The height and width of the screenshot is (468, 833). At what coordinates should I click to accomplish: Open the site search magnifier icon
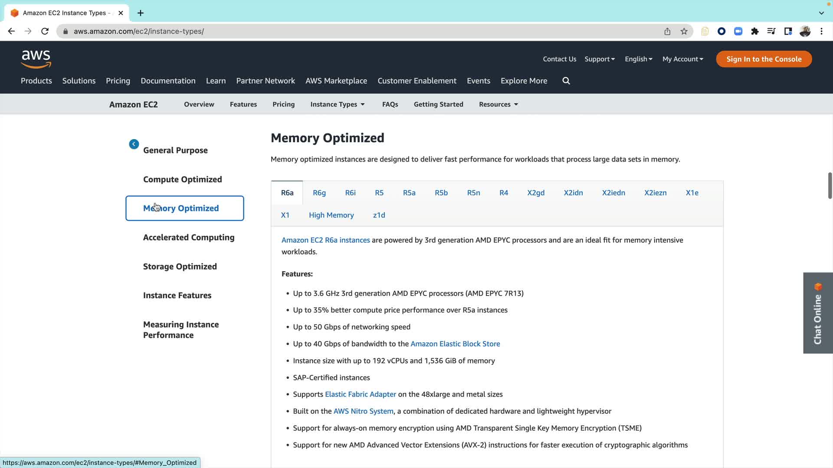click(566, 81)
